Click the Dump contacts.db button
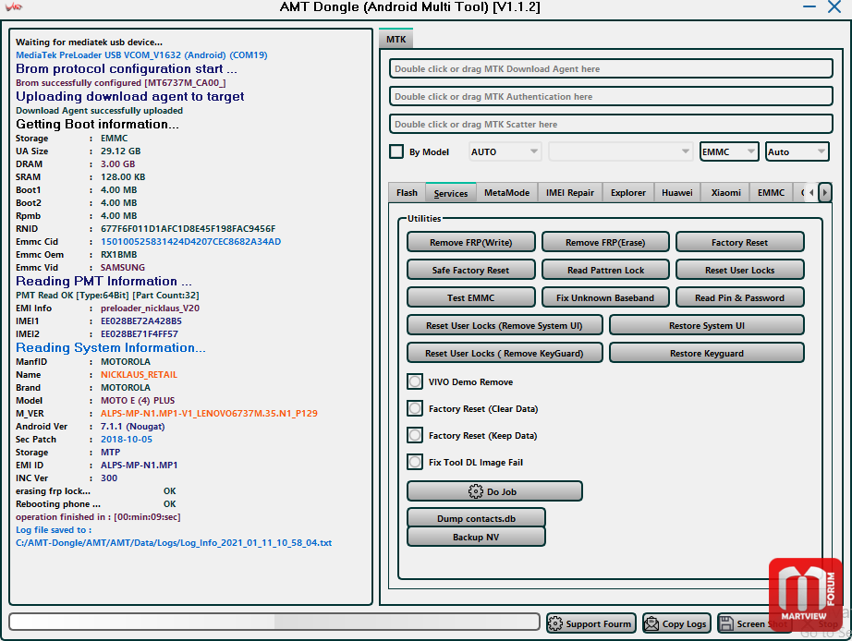Viewport: 852px width, 641px height. pos(476,517)
